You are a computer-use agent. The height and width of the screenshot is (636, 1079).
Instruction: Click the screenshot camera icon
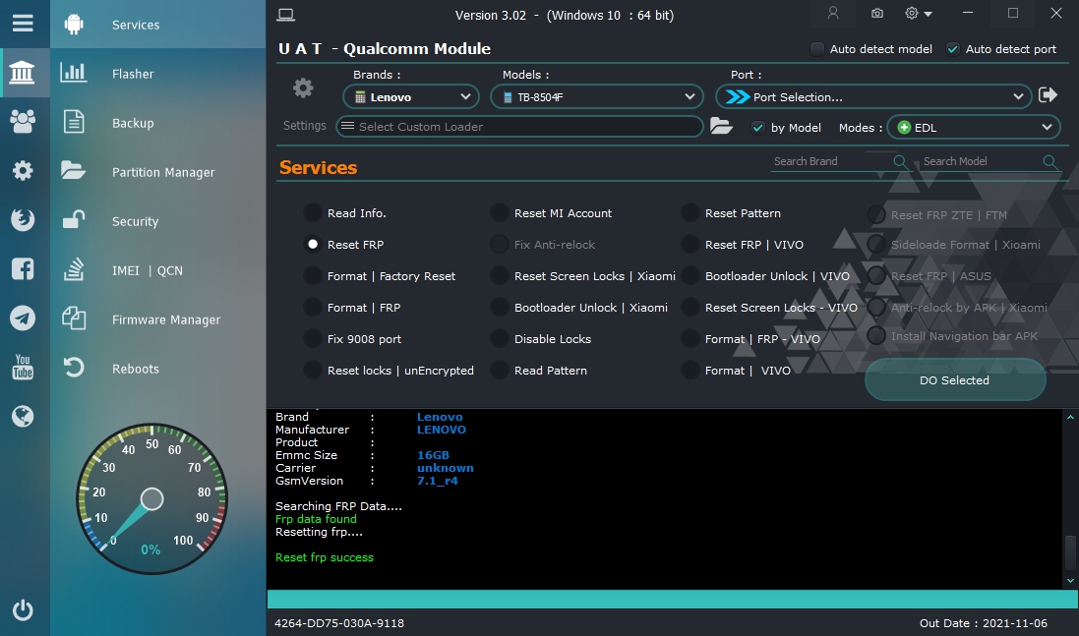click(876, 13)
